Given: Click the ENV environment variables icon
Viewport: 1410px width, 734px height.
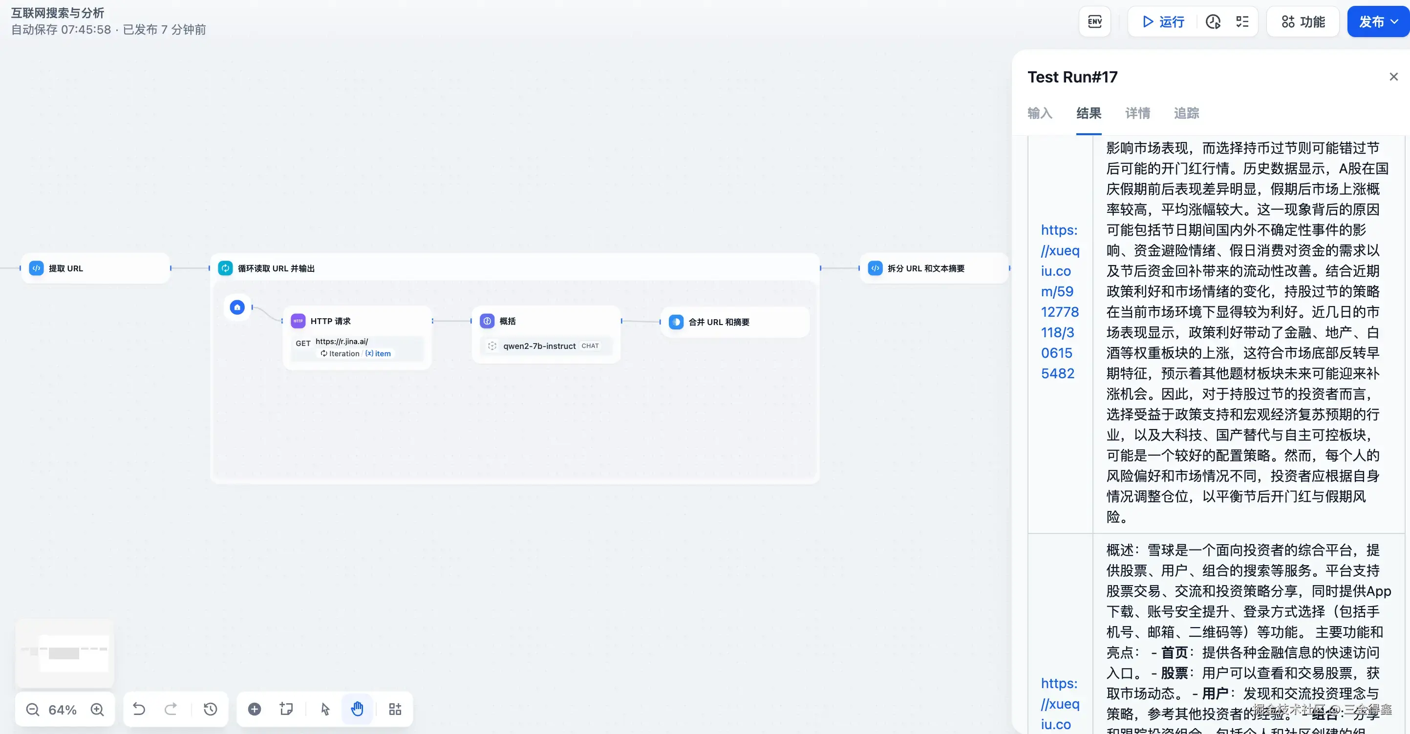Looking at the screenshot, I should 1095,22.
